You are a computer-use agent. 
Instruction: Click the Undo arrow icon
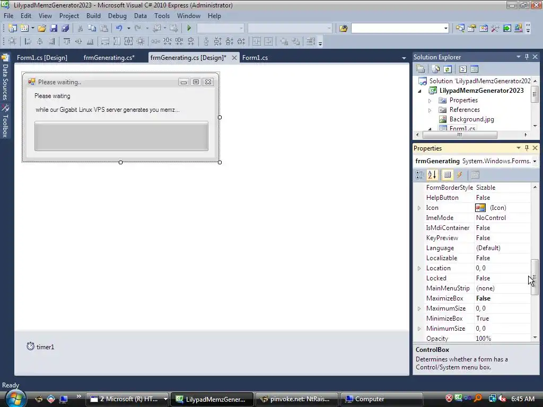pos(119,28)
